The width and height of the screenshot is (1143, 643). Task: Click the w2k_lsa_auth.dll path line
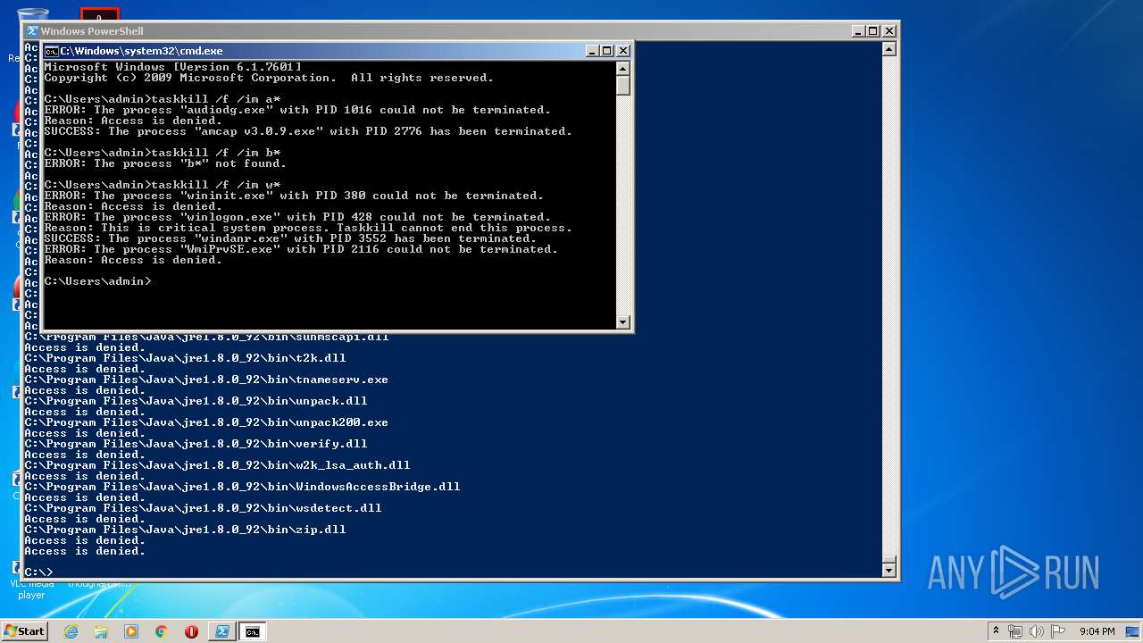point(217,465)
